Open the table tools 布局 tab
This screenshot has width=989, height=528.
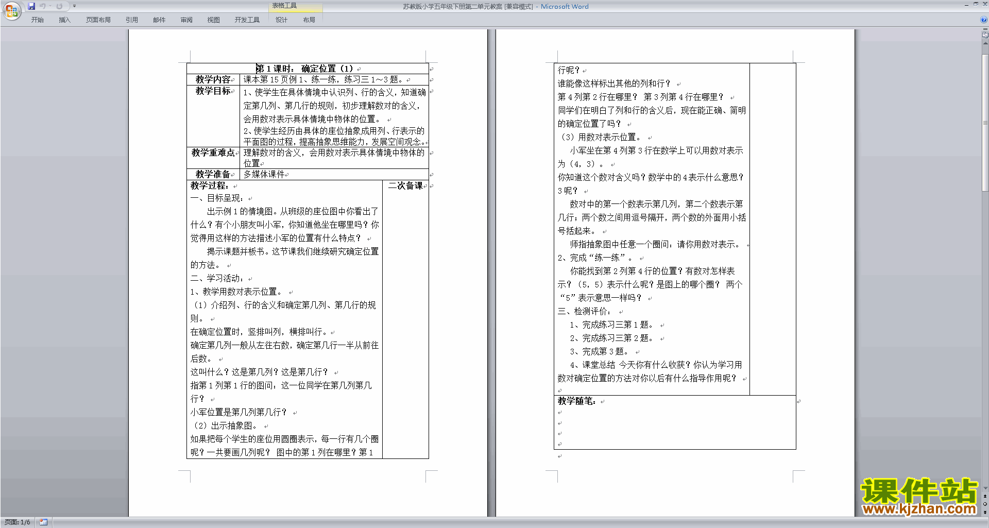[x=309, y=20]
